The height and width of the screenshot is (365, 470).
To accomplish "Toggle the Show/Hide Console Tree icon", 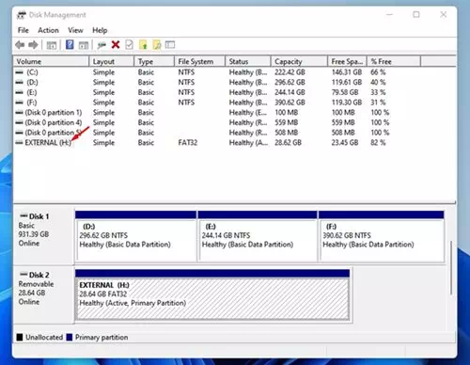I will pos(52,45).
